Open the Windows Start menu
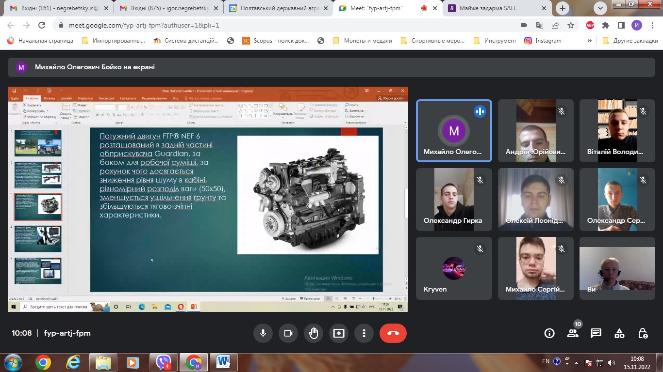Viewport: 663px width, 372px height. click(13, 362)
